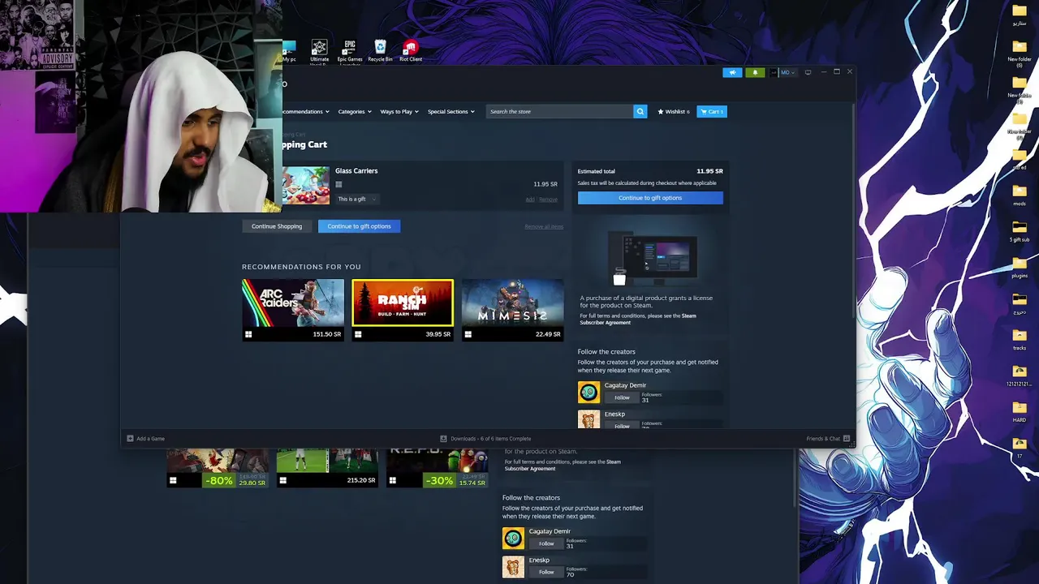Open Friends & Chat

coord(828,439)
